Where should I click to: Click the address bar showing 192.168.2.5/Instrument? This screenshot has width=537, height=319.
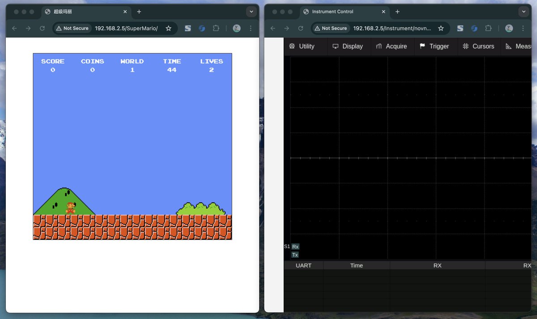pyautogui.click(x=392, y=28)
